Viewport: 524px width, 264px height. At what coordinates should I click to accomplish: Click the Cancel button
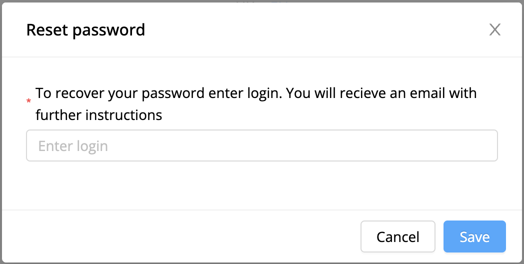pyautogui.click(x=397, y=236)
